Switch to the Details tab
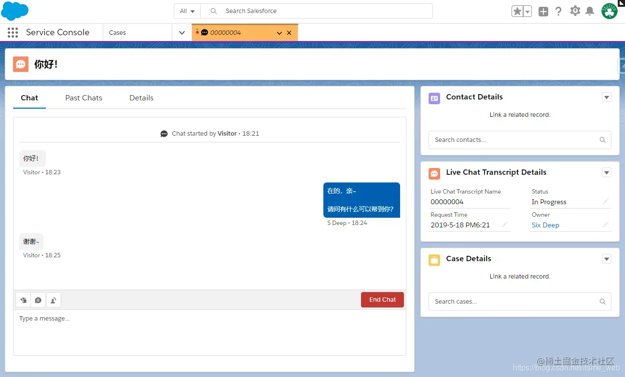The width and height of the screenshot is (625, 377). pyautogui.click(x=141, y=98)
